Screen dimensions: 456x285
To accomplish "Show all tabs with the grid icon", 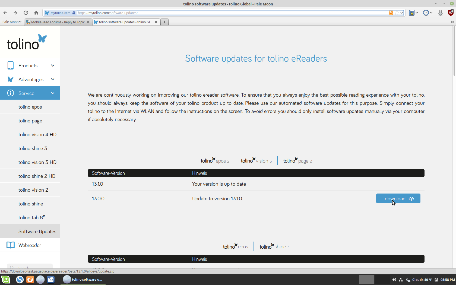I will 452,22.
